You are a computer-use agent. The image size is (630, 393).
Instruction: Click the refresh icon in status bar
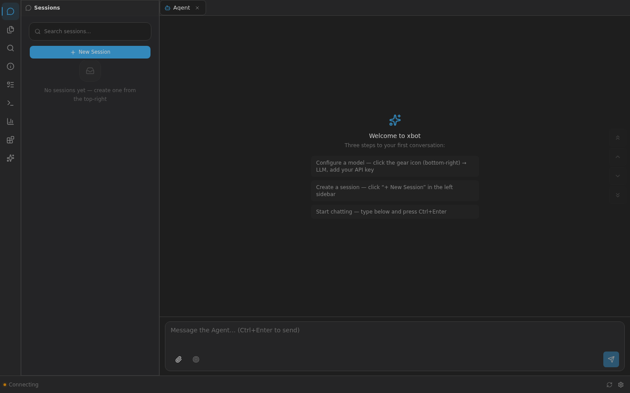(609, 385)
